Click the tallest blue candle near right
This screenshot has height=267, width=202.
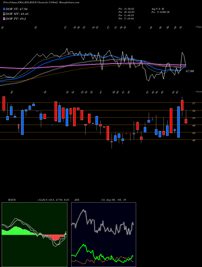pyautogui.click(x=178, y=122)
